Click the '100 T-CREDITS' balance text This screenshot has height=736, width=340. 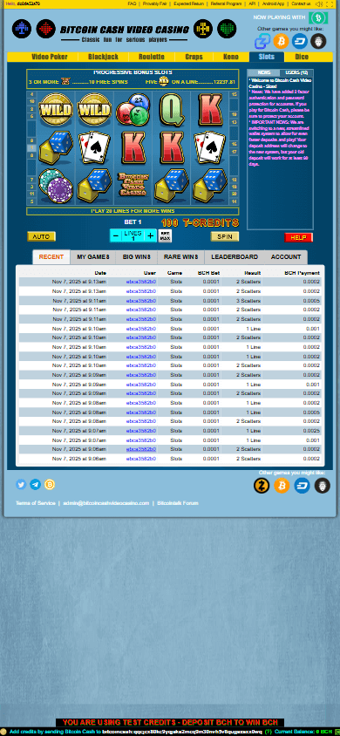click(201, 223)
